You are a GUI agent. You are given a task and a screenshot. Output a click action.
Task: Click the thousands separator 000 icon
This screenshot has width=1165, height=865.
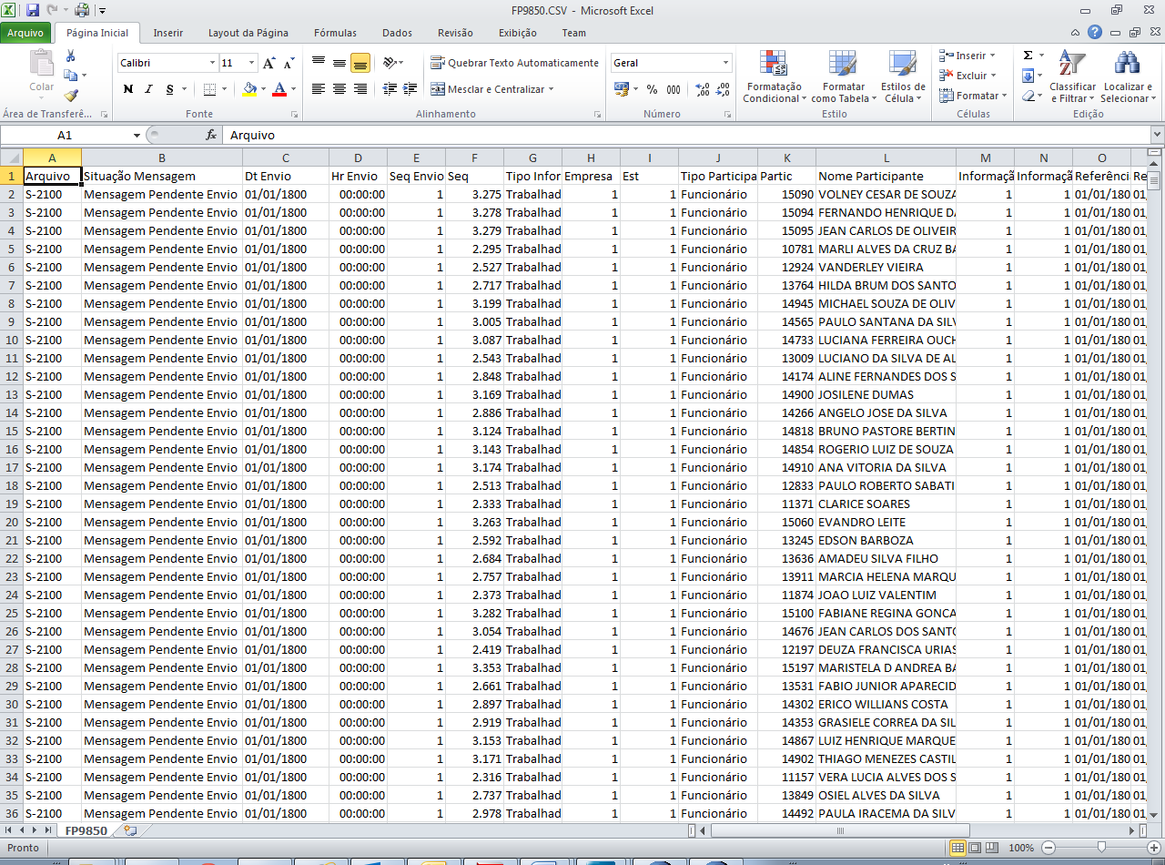pyautogui.click(x=674, y=89)
